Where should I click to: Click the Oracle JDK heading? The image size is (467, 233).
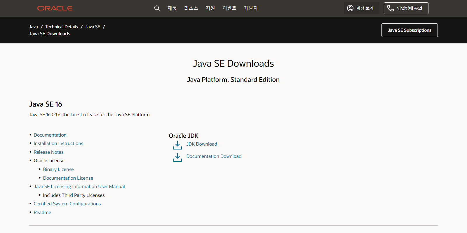click(x=184, y=136)
